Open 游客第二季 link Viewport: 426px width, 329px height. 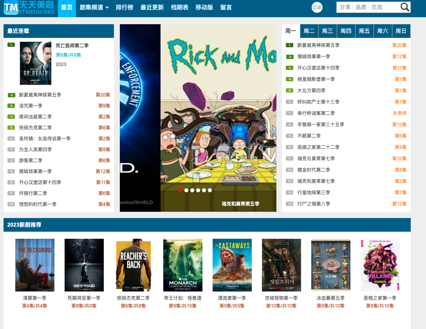tap(31, 160)
